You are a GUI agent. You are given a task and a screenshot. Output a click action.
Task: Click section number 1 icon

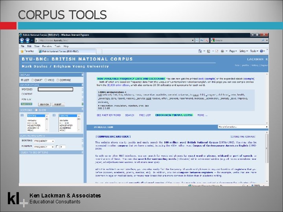coord(22,115)
